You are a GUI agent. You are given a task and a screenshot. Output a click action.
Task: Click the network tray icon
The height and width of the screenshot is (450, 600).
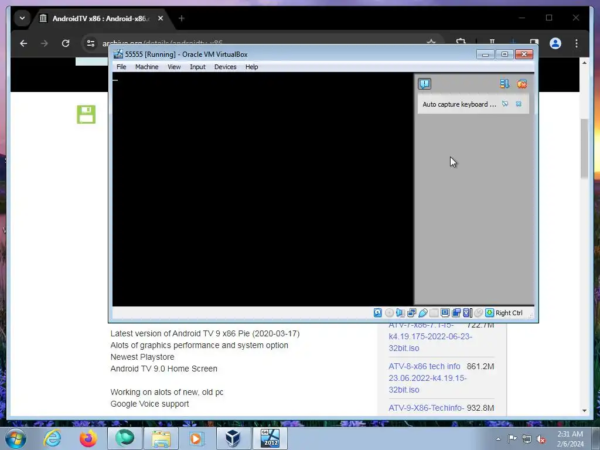tap(527, 439)
